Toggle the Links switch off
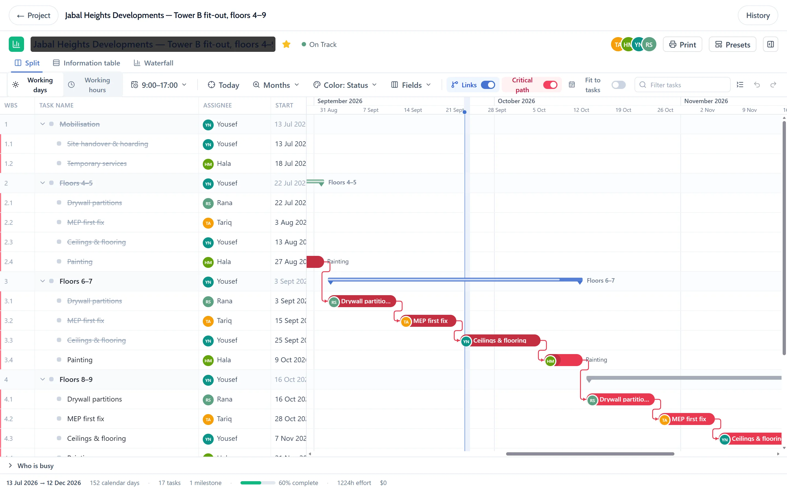787x491 pixels. click(488, 85)
